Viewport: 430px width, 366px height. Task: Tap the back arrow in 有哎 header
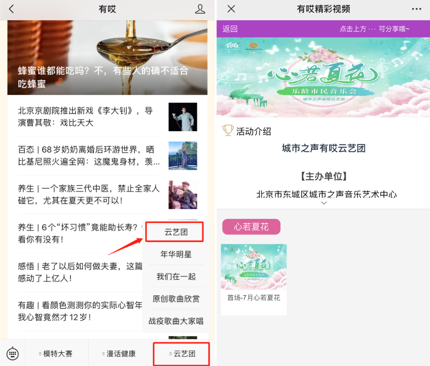click(x=11, y=9)
